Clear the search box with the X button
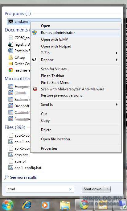 (x=70, y=189)
